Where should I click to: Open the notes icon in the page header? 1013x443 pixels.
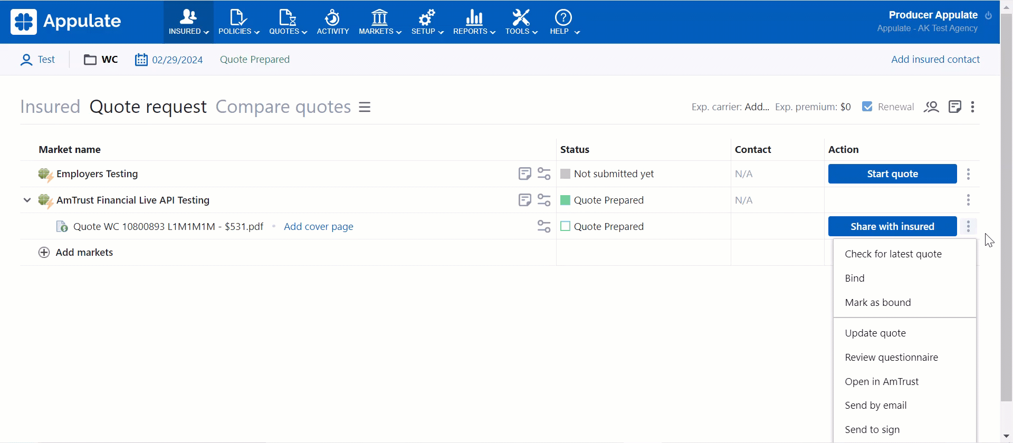(954, 107)
